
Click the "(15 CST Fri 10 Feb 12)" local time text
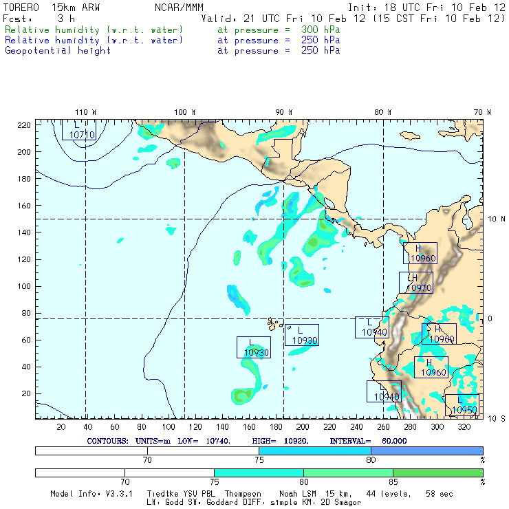click(439, 19)
